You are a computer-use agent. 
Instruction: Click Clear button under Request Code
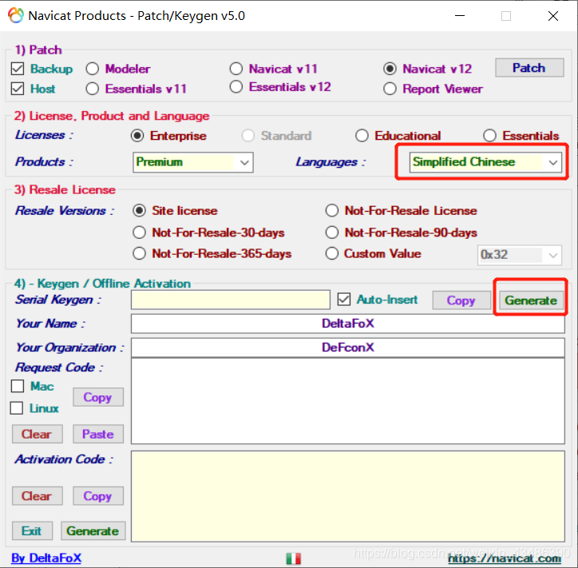click(x=37, y=434)
